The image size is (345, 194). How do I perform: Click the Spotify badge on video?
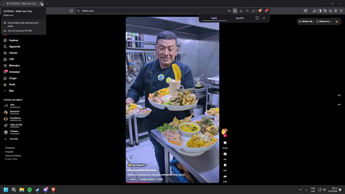click(132, 179)
